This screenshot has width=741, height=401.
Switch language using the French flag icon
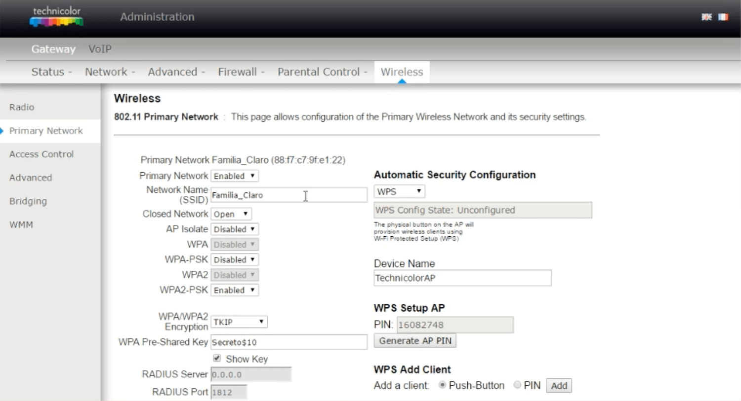click(723, 17)
